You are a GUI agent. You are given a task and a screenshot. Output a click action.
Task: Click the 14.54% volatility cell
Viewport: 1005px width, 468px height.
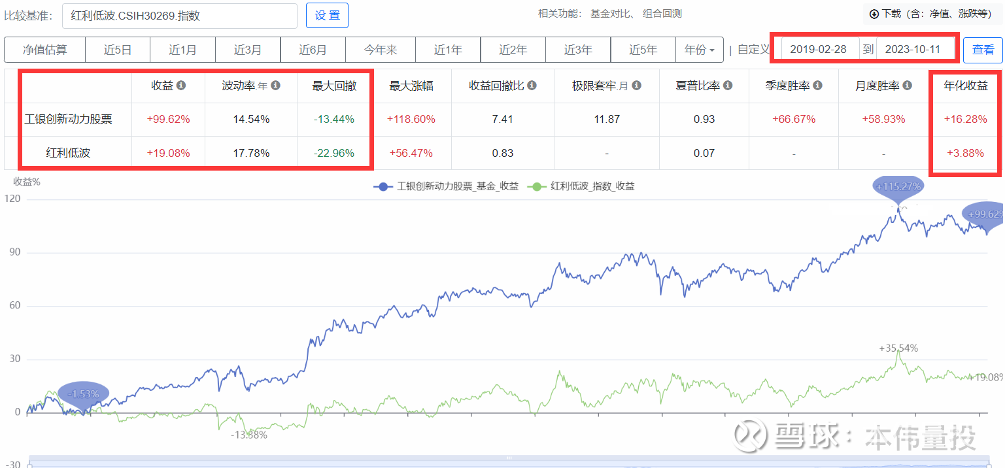[251, 120]
